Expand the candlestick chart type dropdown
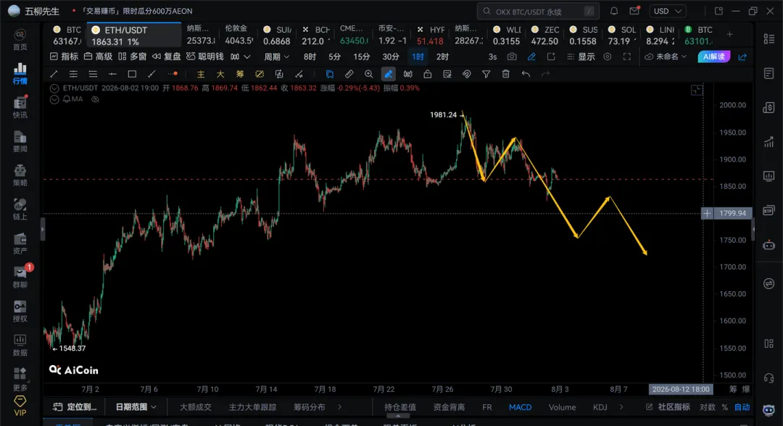Screen dimensions: 783x426 coord(241,57)
